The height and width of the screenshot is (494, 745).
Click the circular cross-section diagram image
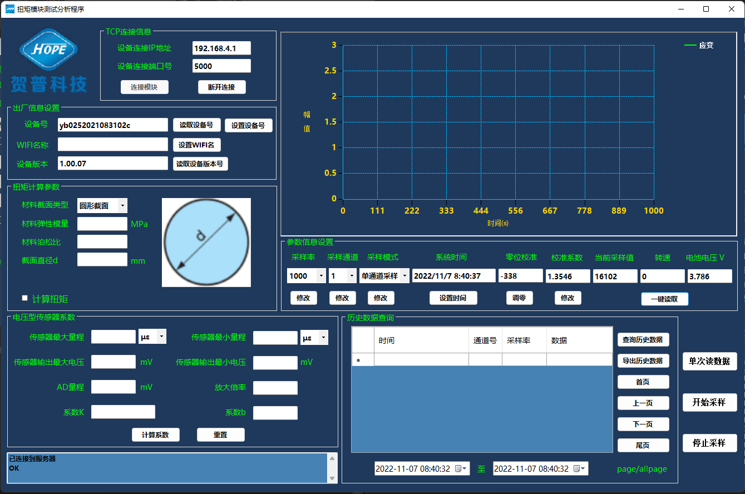click(x=206, y=243)
